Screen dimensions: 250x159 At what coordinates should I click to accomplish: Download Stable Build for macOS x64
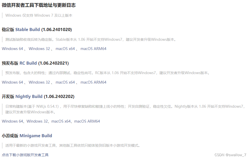point(65,49)
